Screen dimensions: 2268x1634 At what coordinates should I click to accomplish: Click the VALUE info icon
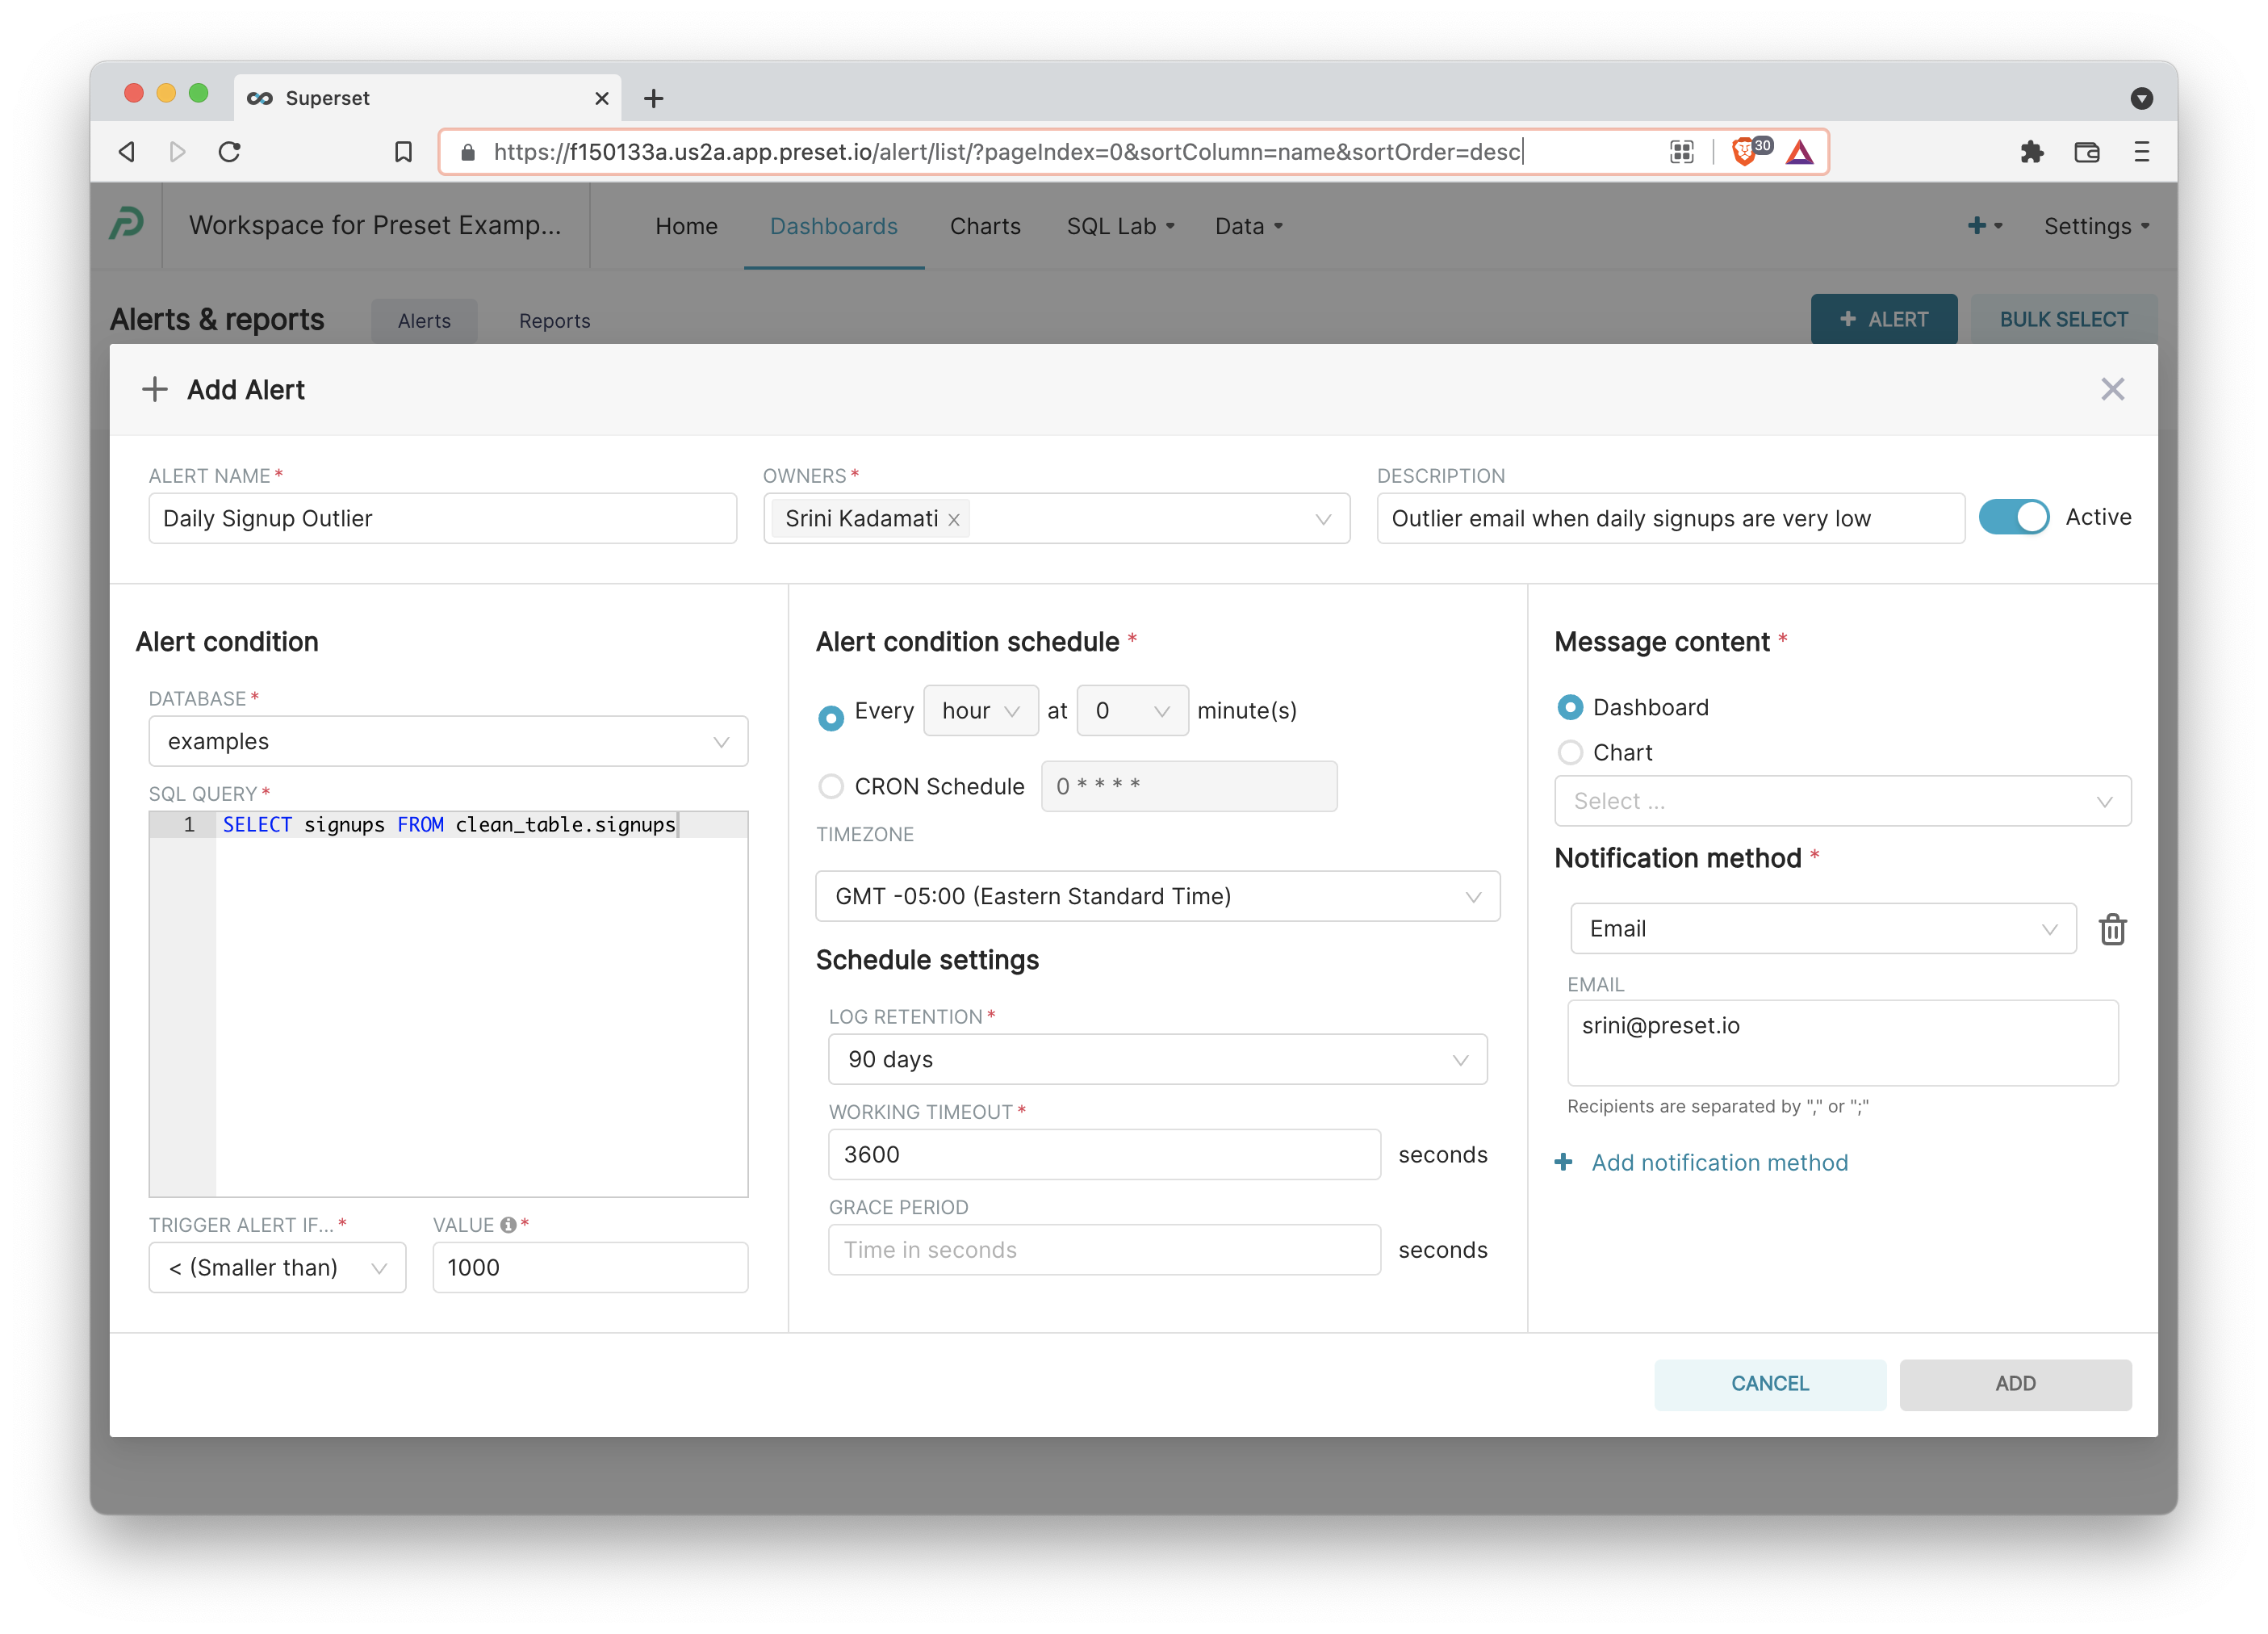click(508, 1225)
